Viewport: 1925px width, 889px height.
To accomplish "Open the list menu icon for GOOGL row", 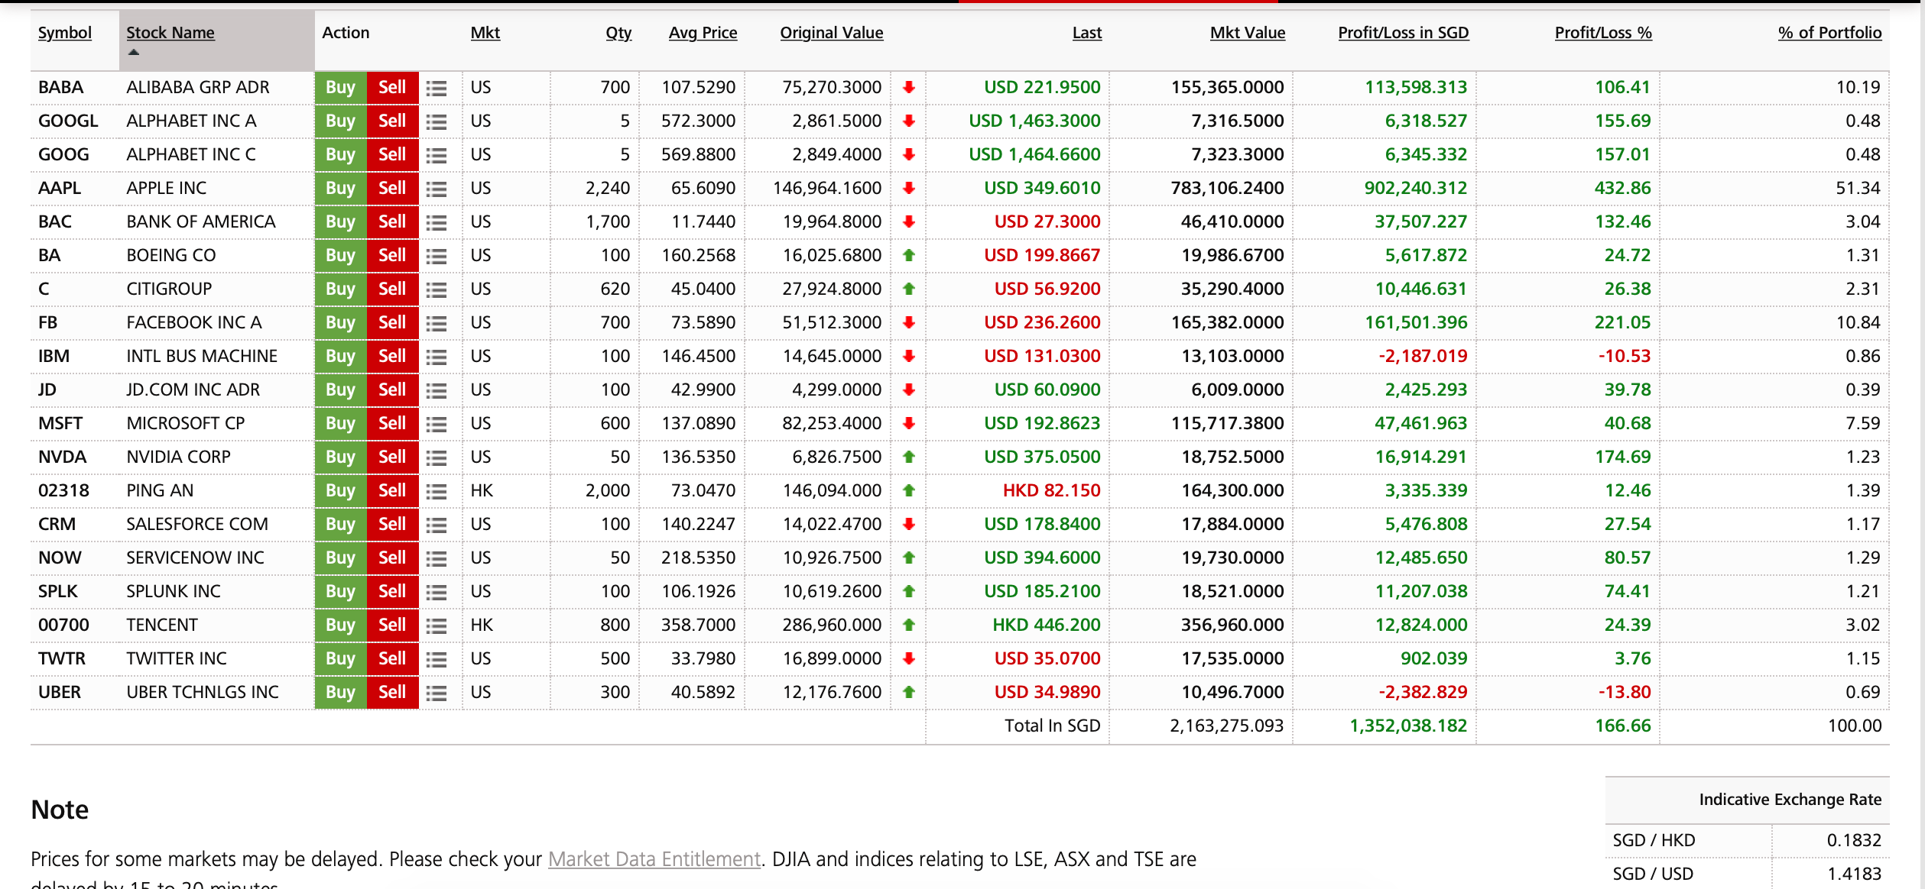I will (x=437, y=121).
